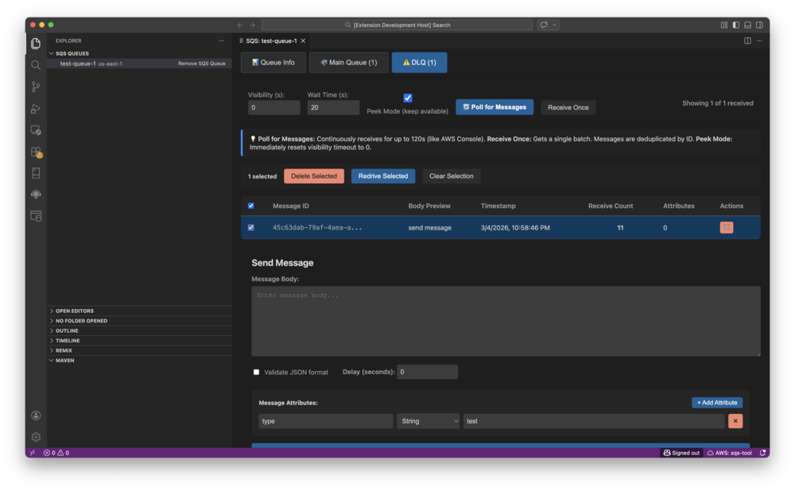Open editor More Actions ellipsis
Screen dimensions: 795x491
click(759, 41)
